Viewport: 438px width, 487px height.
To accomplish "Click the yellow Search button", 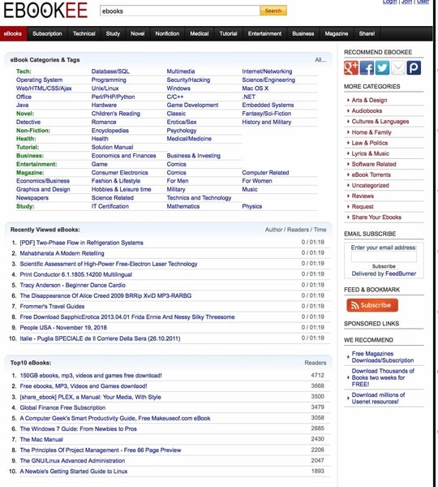I will [x=273, y=11].
